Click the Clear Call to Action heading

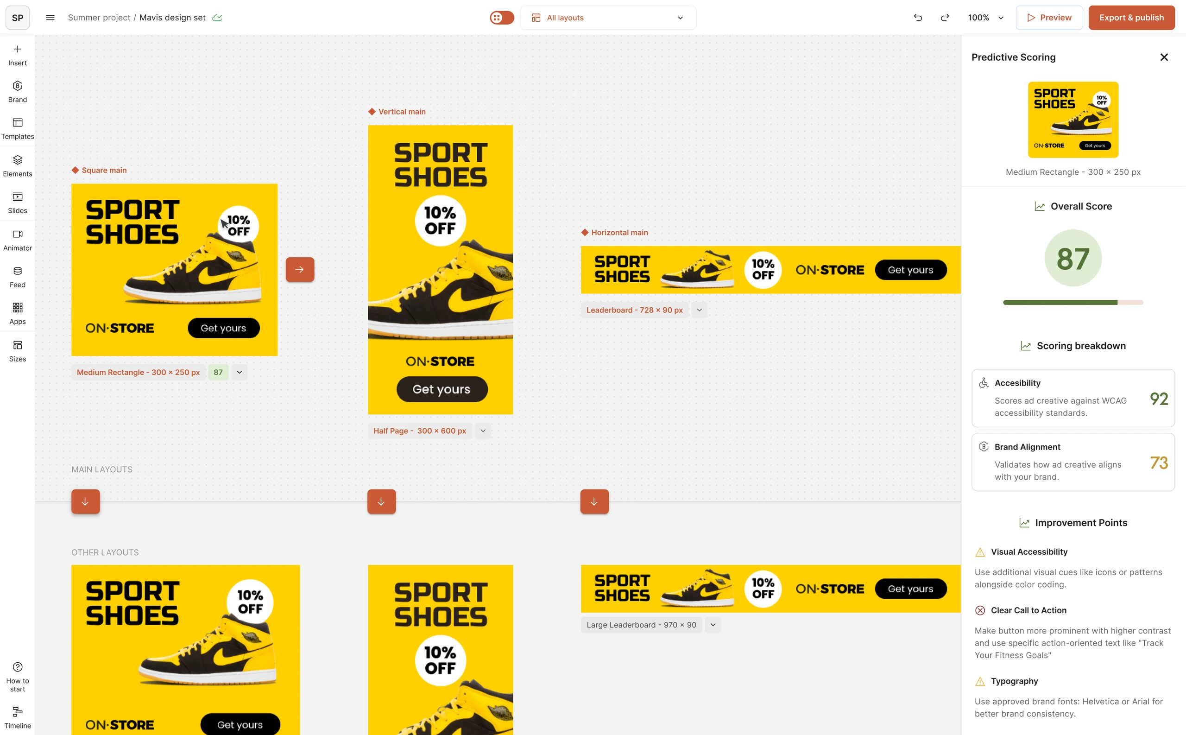[1028, 610]
